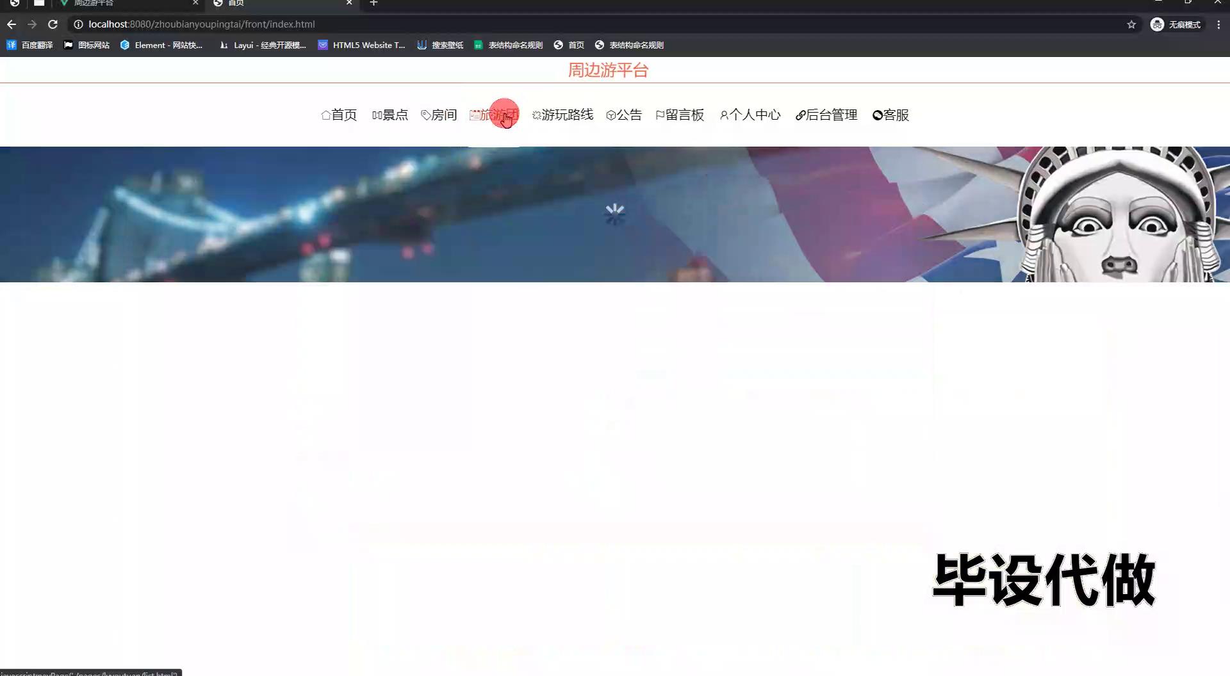The height and width of the screenshot is (676, 1230).
Task: Open the 留言板 message board
Action: pyautogui.click(x=680, y=115)
